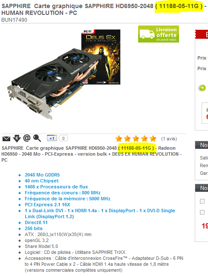Click the green plus icon at right

[202, 88]
